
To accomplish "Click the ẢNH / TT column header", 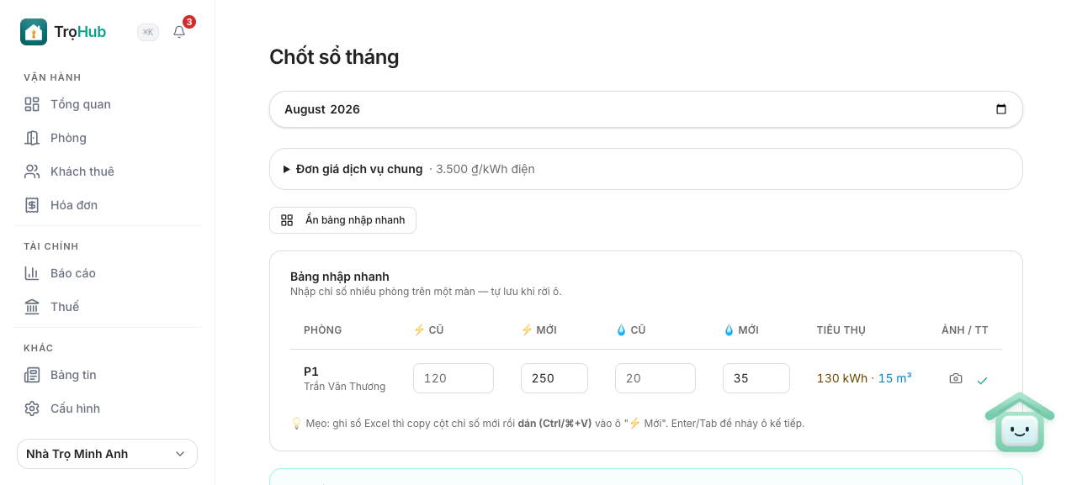I will click(965, 330).
